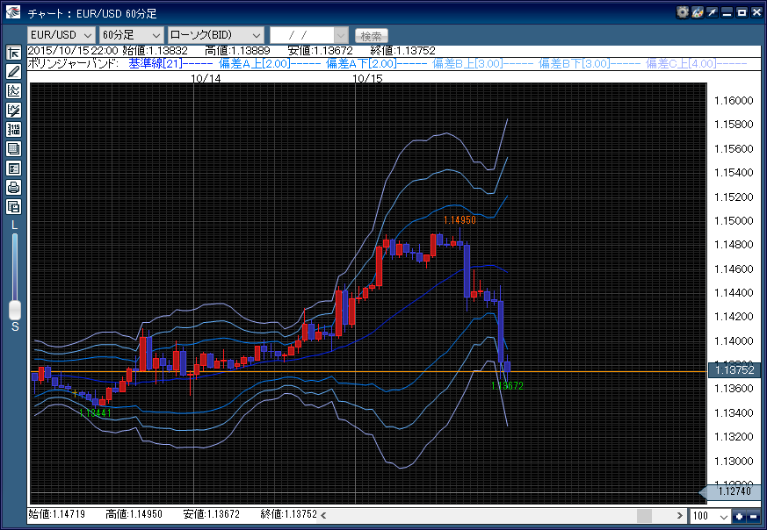Screen dimensions: 767x530
Task: Open the 100 bar count dropdown
Action: point(710,516)
